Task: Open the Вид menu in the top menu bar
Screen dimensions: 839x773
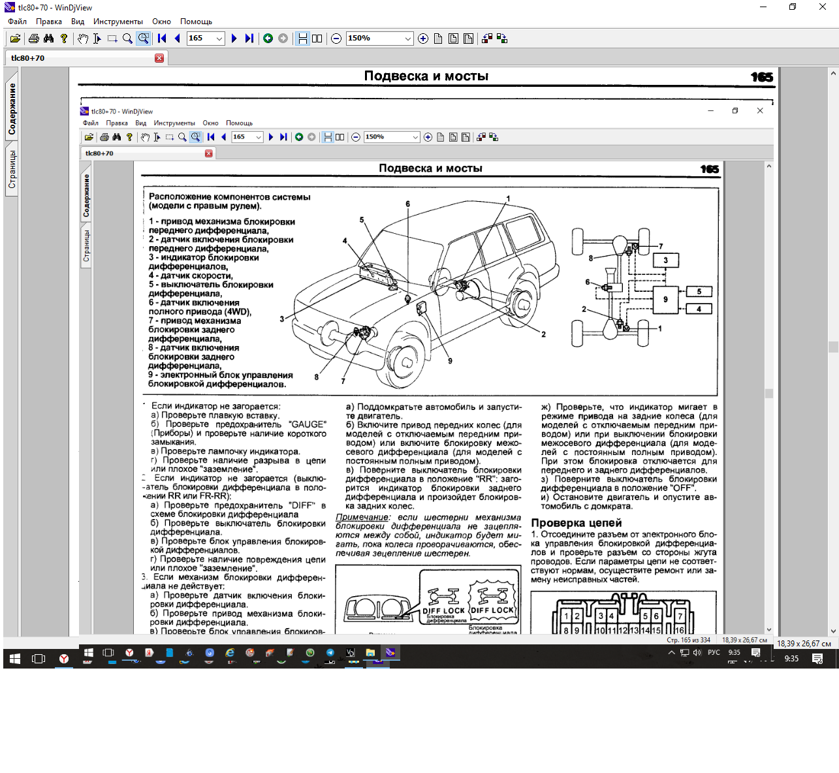Action: (78, 22)
